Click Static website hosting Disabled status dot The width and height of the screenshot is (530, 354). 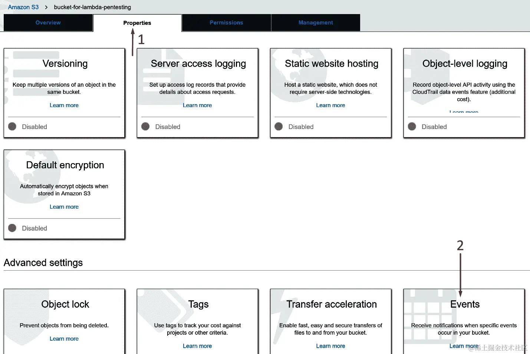point(279,126)
